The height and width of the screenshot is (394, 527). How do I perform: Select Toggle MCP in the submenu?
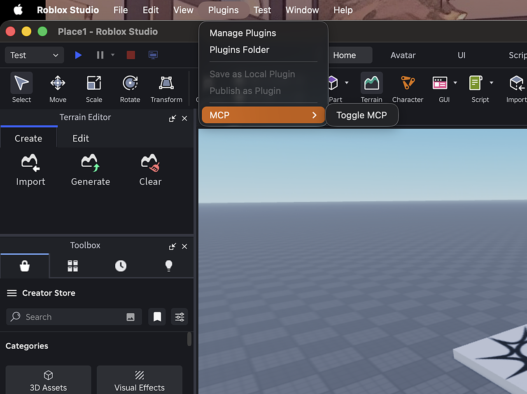pyautogui.click(x=361, y=115)
